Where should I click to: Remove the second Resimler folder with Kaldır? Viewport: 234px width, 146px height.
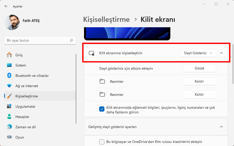[199, 94]
